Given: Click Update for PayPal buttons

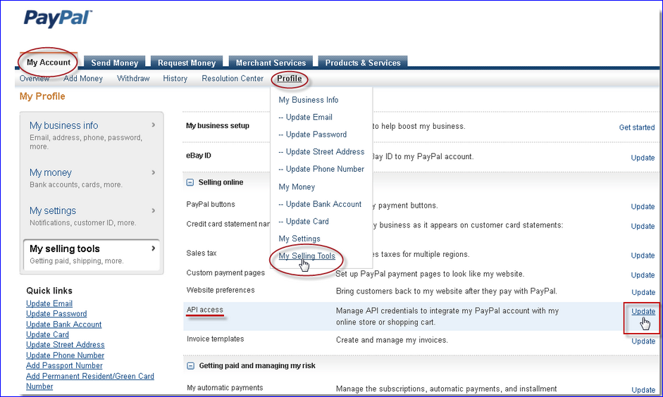Looking at the screenshot, I should tap(643, 206).
